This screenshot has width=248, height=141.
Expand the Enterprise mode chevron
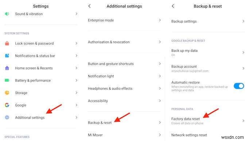click(160, 20)
